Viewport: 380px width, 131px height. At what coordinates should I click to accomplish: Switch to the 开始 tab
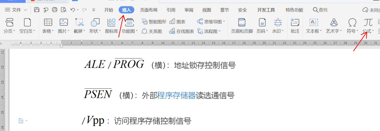click(x=109, y=10)
